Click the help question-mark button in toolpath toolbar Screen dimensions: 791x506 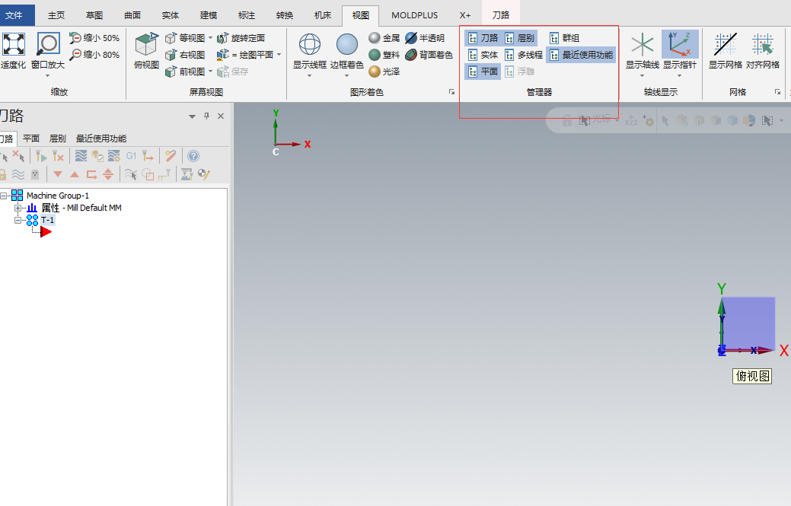[193, 155]
